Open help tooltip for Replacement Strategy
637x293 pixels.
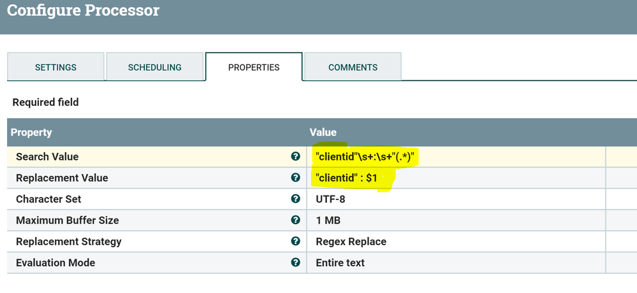(295, 241)
